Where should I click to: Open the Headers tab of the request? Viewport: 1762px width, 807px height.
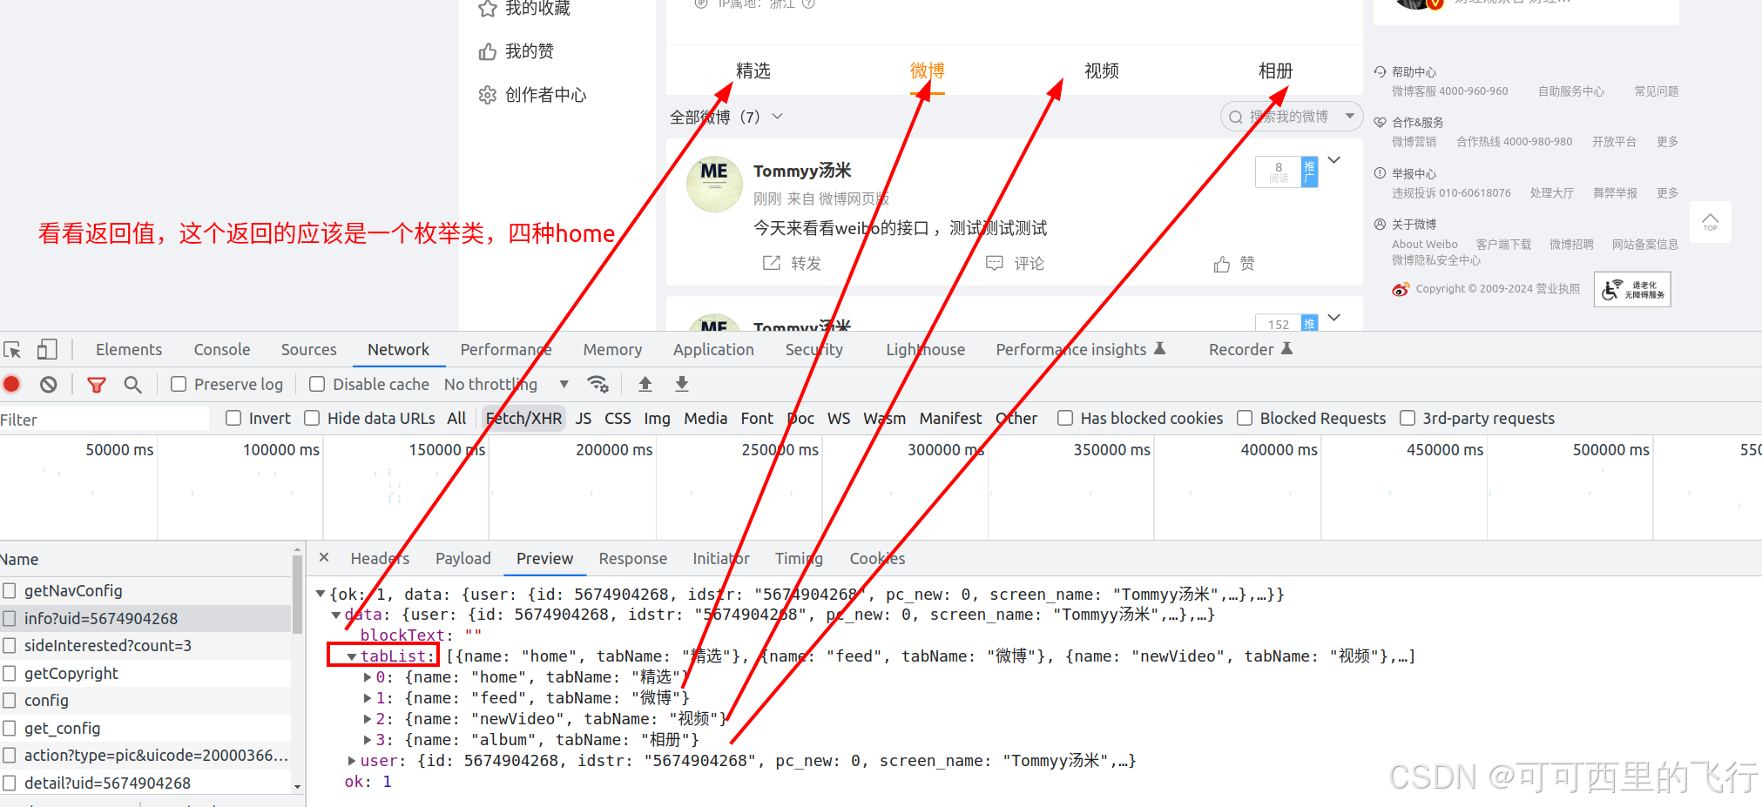(x=380, y=558)
